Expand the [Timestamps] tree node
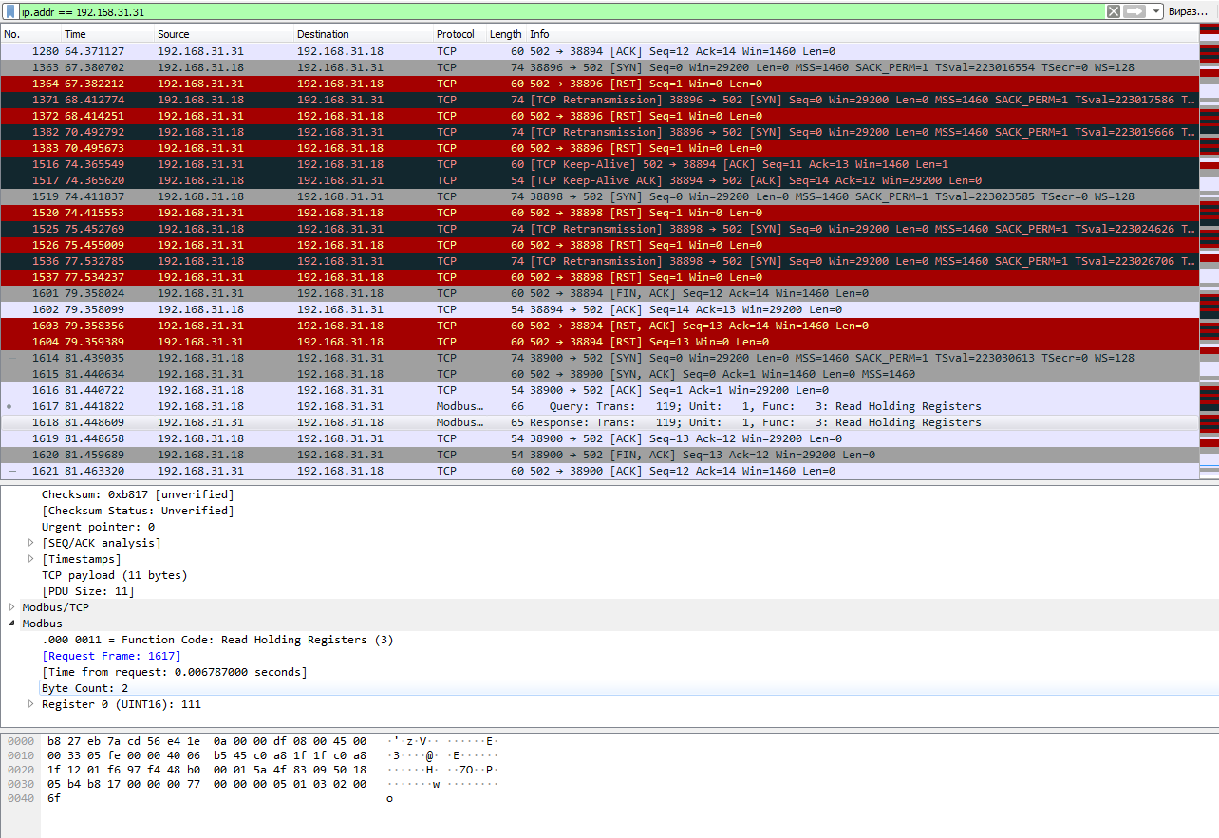The height and width of the screenshot is (838, 1219). click(32, 559)
